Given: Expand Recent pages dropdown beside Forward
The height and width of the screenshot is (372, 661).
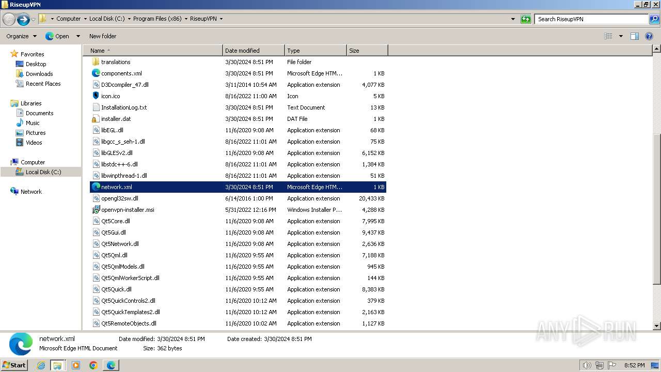Looking at the screenshot, I should [33, 19].
